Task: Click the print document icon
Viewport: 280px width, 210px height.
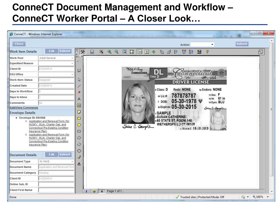Action: click(x=92, y=52)
